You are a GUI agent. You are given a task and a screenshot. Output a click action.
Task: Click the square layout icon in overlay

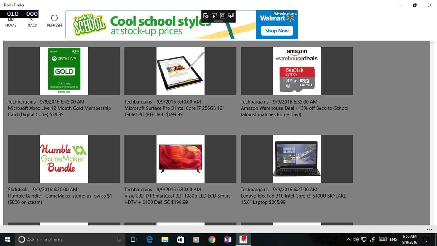tap(222, 16)
